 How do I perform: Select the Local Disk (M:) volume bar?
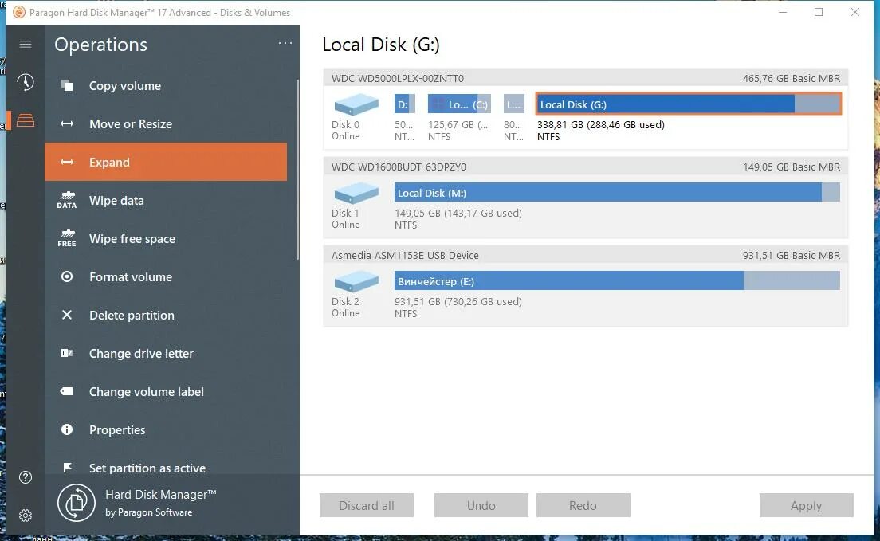617,193
